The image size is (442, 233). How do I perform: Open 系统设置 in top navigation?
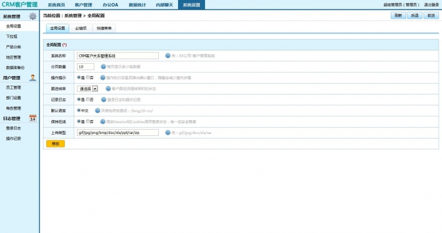tap(192, 4)
